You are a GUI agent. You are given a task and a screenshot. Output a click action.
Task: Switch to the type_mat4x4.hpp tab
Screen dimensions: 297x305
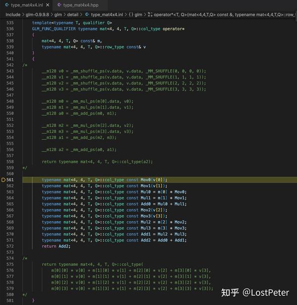(x=81, y=5)
